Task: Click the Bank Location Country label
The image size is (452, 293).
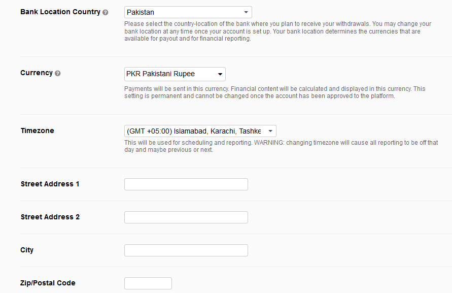Action: (x=60, y=12)
